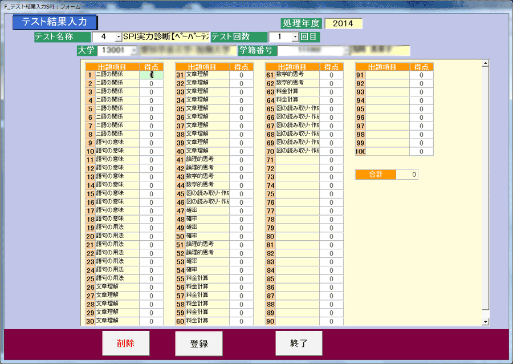This screenshot has height=364, width=513.
Task: Open the 大学 combo box showing 13001
Action: (x=135, y=51)
